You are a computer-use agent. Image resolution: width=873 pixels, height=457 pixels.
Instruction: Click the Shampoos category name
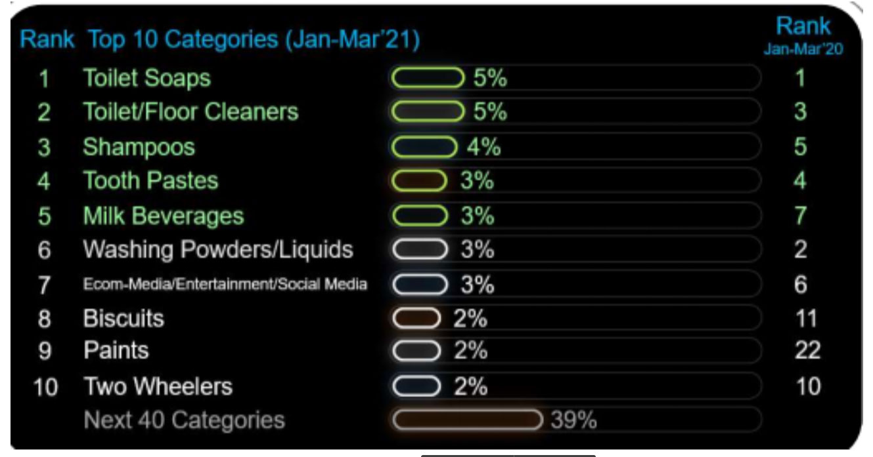tap(139, 147)
